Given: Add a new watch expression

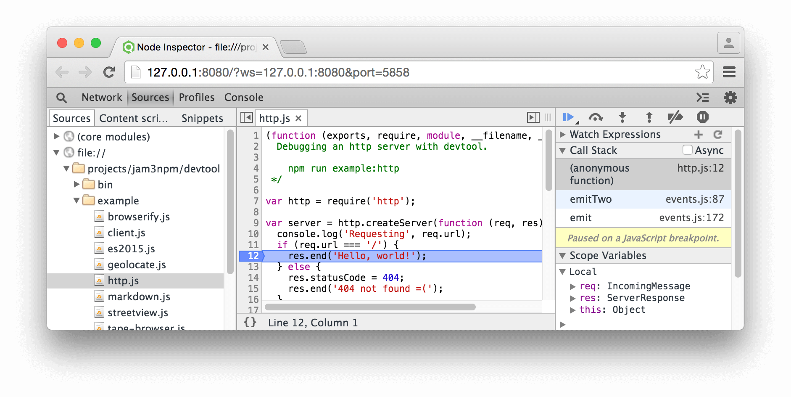Looking at the screenshot, I should pos(699,134).
